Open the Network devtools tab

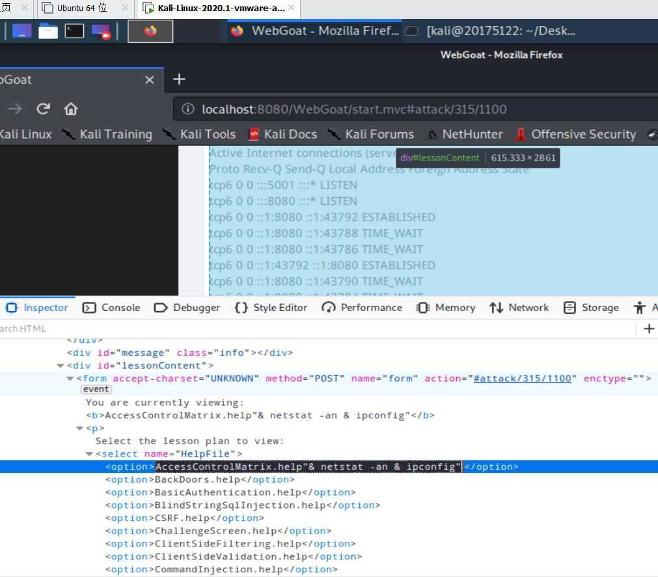click(519, 308)
